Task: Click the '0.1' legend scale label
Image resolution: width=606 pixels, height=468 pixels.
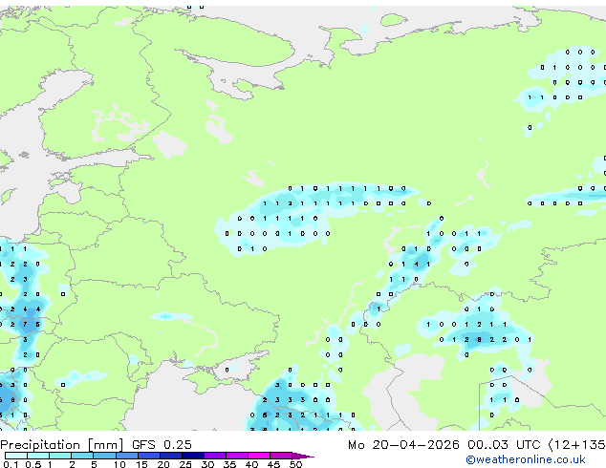Action: [x=11, y=464]
